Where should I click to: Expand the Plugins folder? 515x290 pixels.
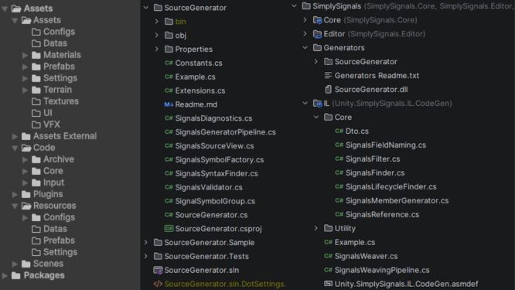[15, 194]
